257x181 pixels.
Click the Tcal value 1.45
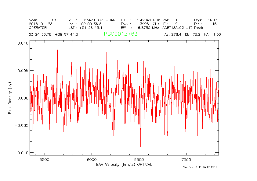213,24
